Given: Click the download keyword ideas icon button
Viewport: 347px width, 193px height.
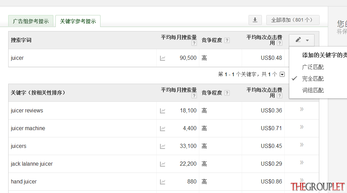Looking at the screenshot, I should (x=255, y=20).
